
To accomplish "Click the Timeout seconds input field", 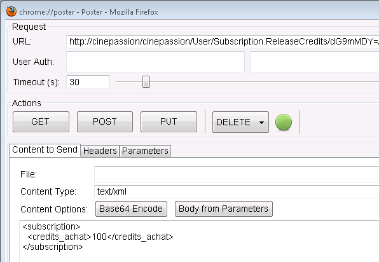I will coord(88,82).
